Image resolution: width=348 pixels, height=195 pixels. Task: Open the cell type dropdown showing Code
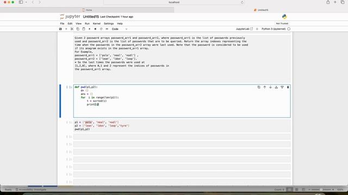pos(120,29)
